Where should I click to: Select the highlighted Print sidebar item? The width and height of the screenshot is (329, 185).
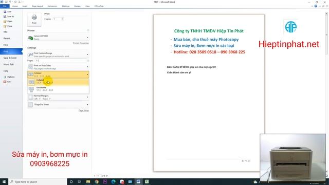click(11, 51)
